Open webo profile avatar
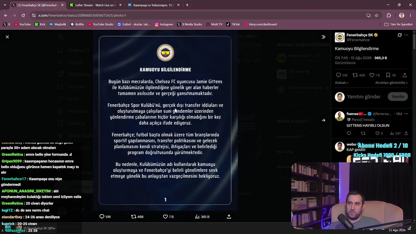Viewport: 416px width, 234px height. coord(340,147)
